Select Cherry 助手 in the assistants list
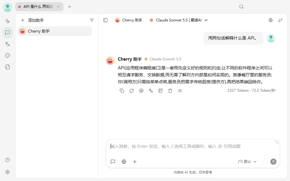 click(x=55, y=31)
